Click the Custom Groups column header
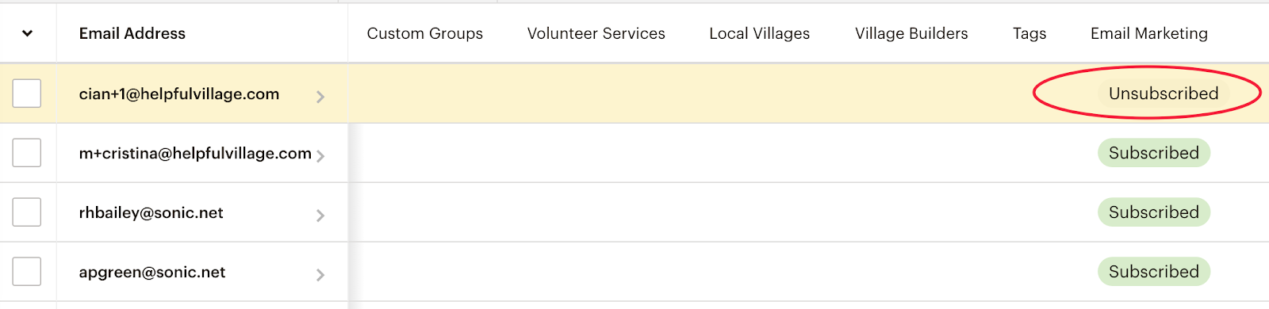This screenshot has height=309, width=1269. click(425, 33)
